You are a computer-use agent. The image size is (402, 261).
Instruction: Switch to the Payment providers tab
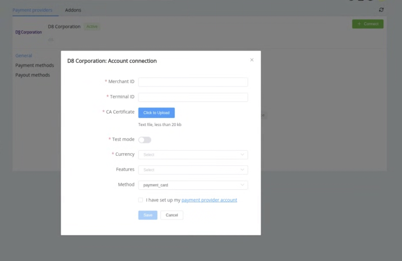click(x=32, y=10)
